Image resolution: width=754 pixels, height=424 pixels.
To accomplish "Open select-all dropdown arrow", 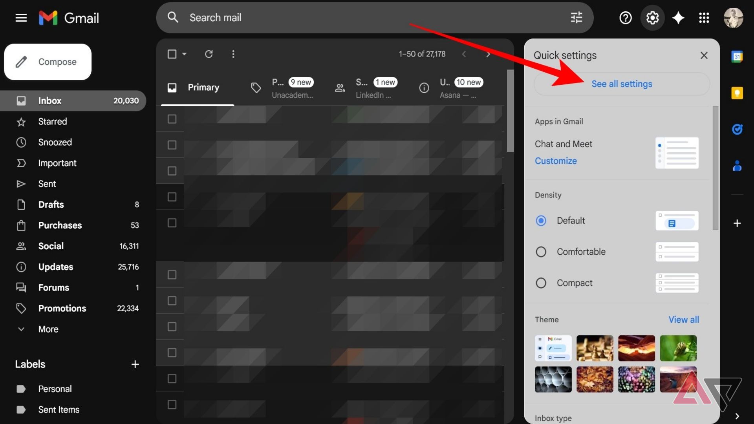I will [x=184, y=54].
